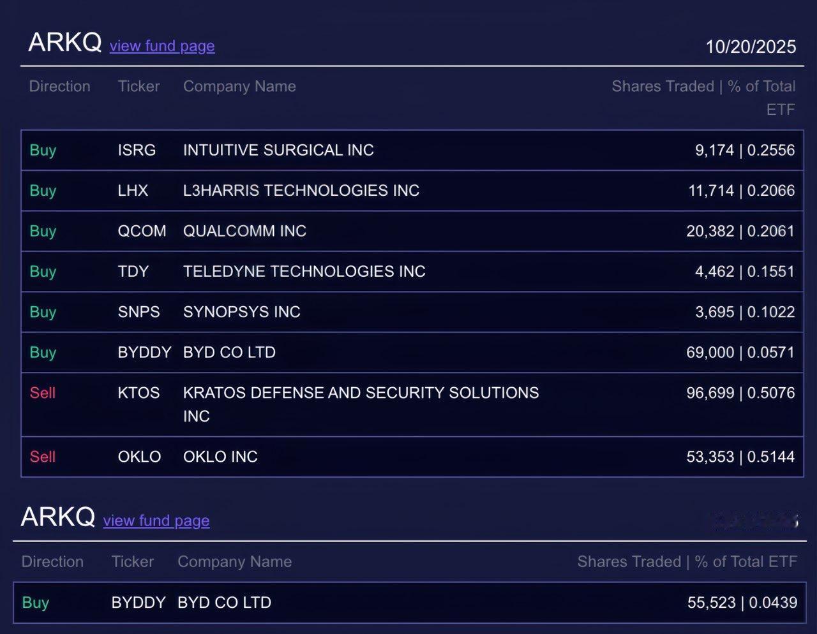Image resolution: width=817 pixels, height=634 pixels.
Task: Select the TDY ticker cell
Action: 133,271
